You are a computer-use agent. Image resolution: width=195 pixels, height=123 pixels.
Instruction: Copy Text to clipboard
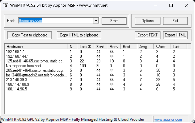click(x=30, y=35)
